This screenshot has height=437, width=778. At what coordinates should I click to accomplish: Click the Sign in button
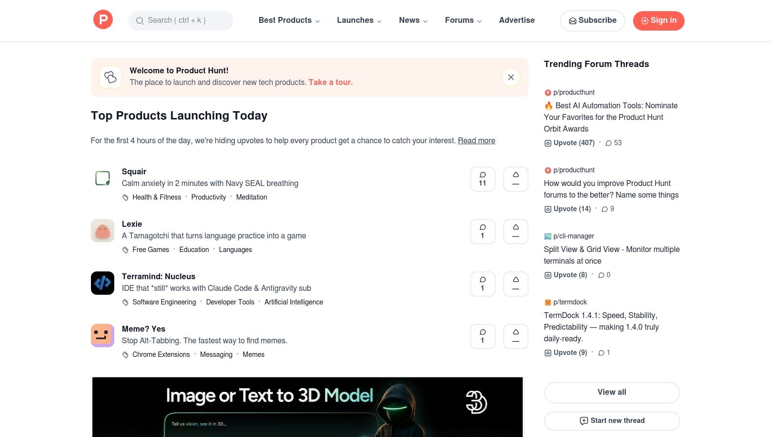pos(658,20)
